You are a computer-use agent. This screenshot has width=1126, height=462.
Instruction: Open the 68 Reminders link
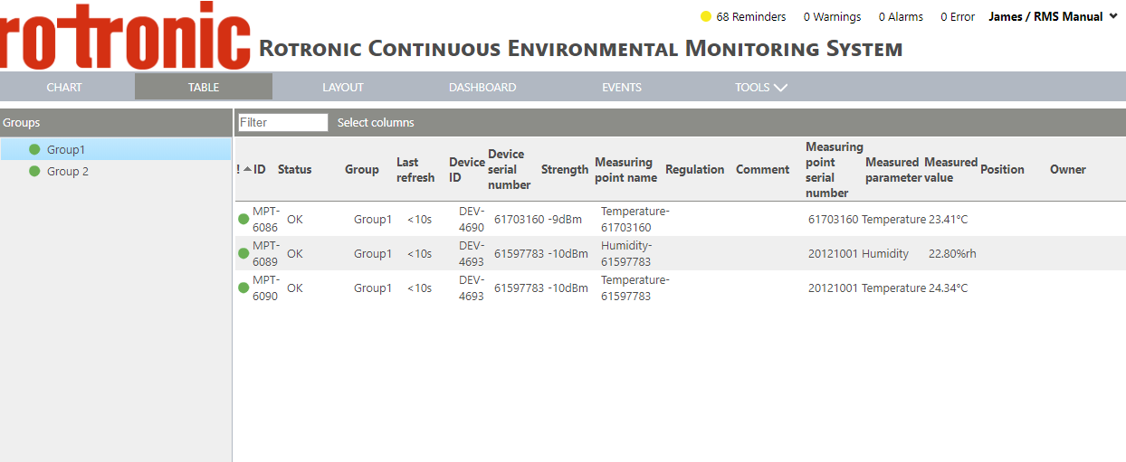pyautogui.click(x=750, y=16)
